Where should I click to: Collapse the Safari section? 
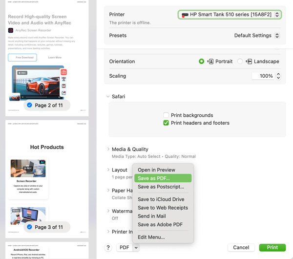click(x=108, y=96)
